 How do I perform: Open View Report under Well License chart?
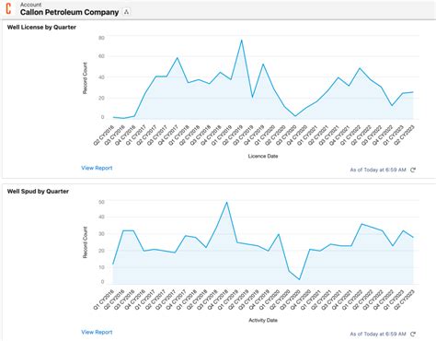[97, 168]
